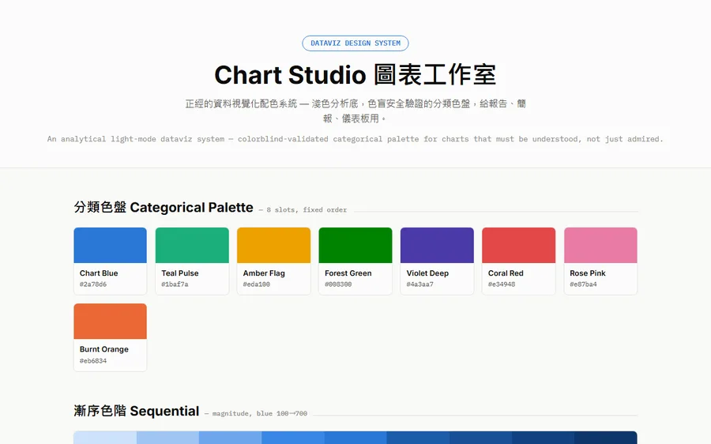Click the 'Chart Blue' name label
The image size is (711, 444).
click(99, 273)
